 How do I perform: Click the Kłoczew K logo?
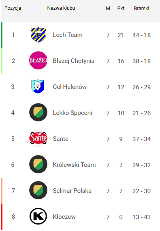38,216
